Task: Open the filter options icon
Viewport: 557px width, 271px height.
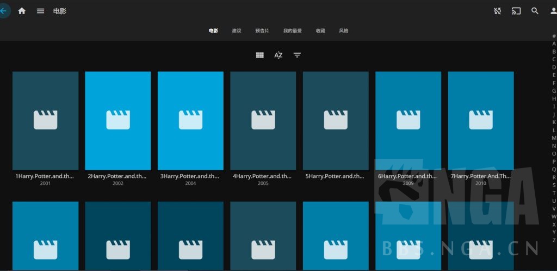Action: pyautogui.click(x=298, y=55)
